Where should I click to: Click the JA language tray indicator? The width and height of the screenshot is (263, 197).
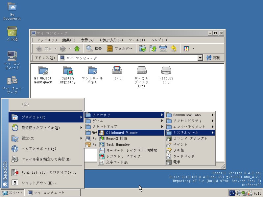[232, 193]
